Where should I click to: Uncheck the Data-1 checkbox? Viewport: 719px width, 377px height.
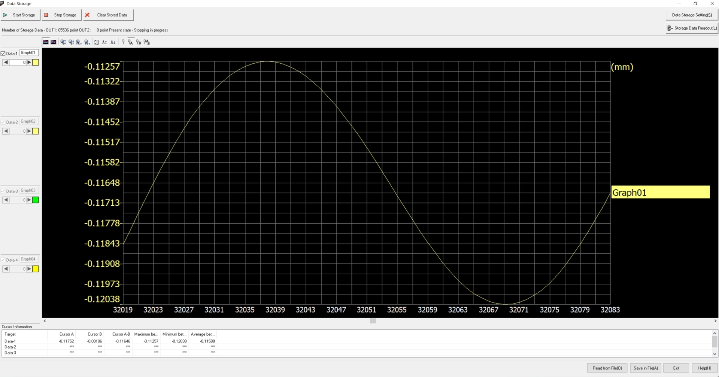(x=3, y=54)
